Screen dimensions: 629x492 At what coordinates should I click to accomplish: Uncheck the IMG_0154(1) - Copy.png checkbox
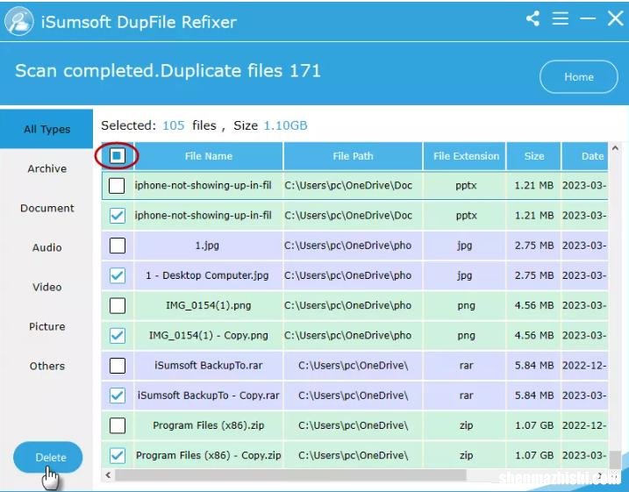[x=117, y=336]
